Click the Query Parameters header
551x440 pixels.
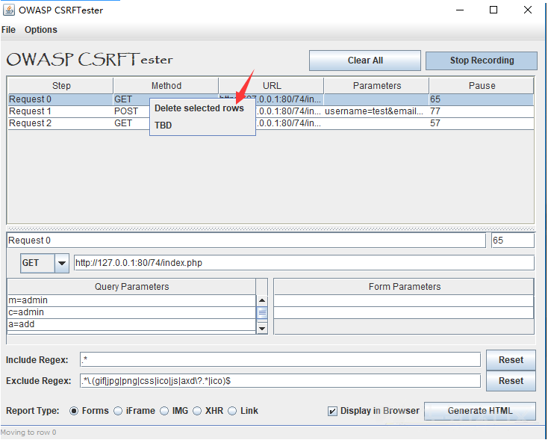coord(131,287)
